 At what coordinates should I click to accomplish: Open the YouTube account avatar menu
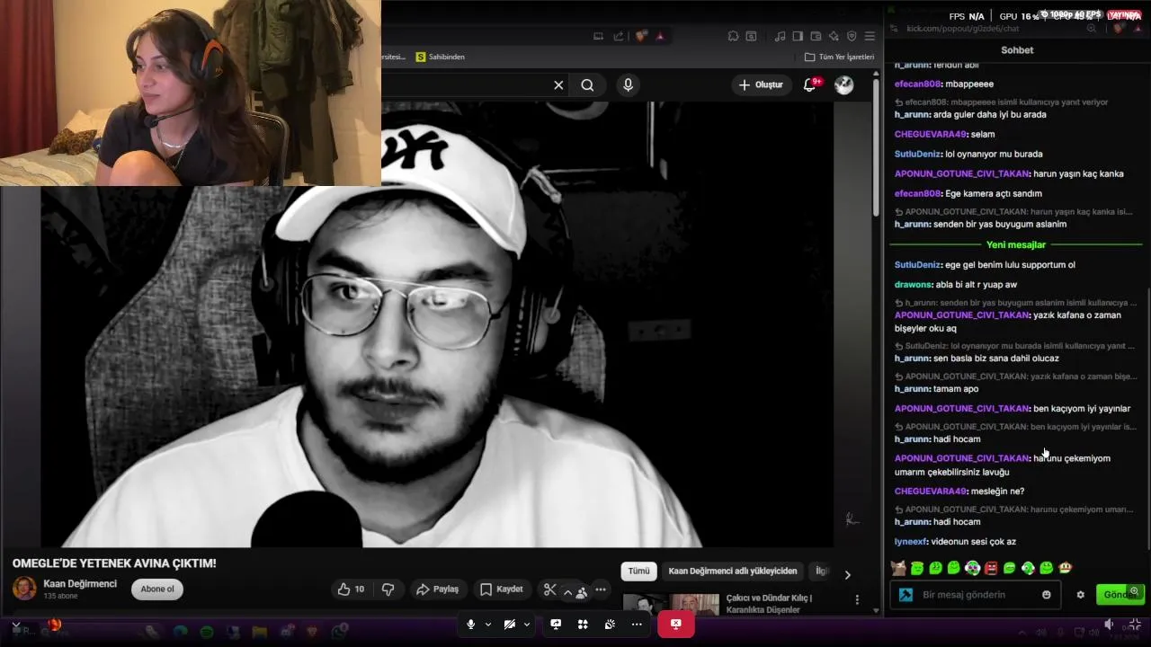point(843,84)
